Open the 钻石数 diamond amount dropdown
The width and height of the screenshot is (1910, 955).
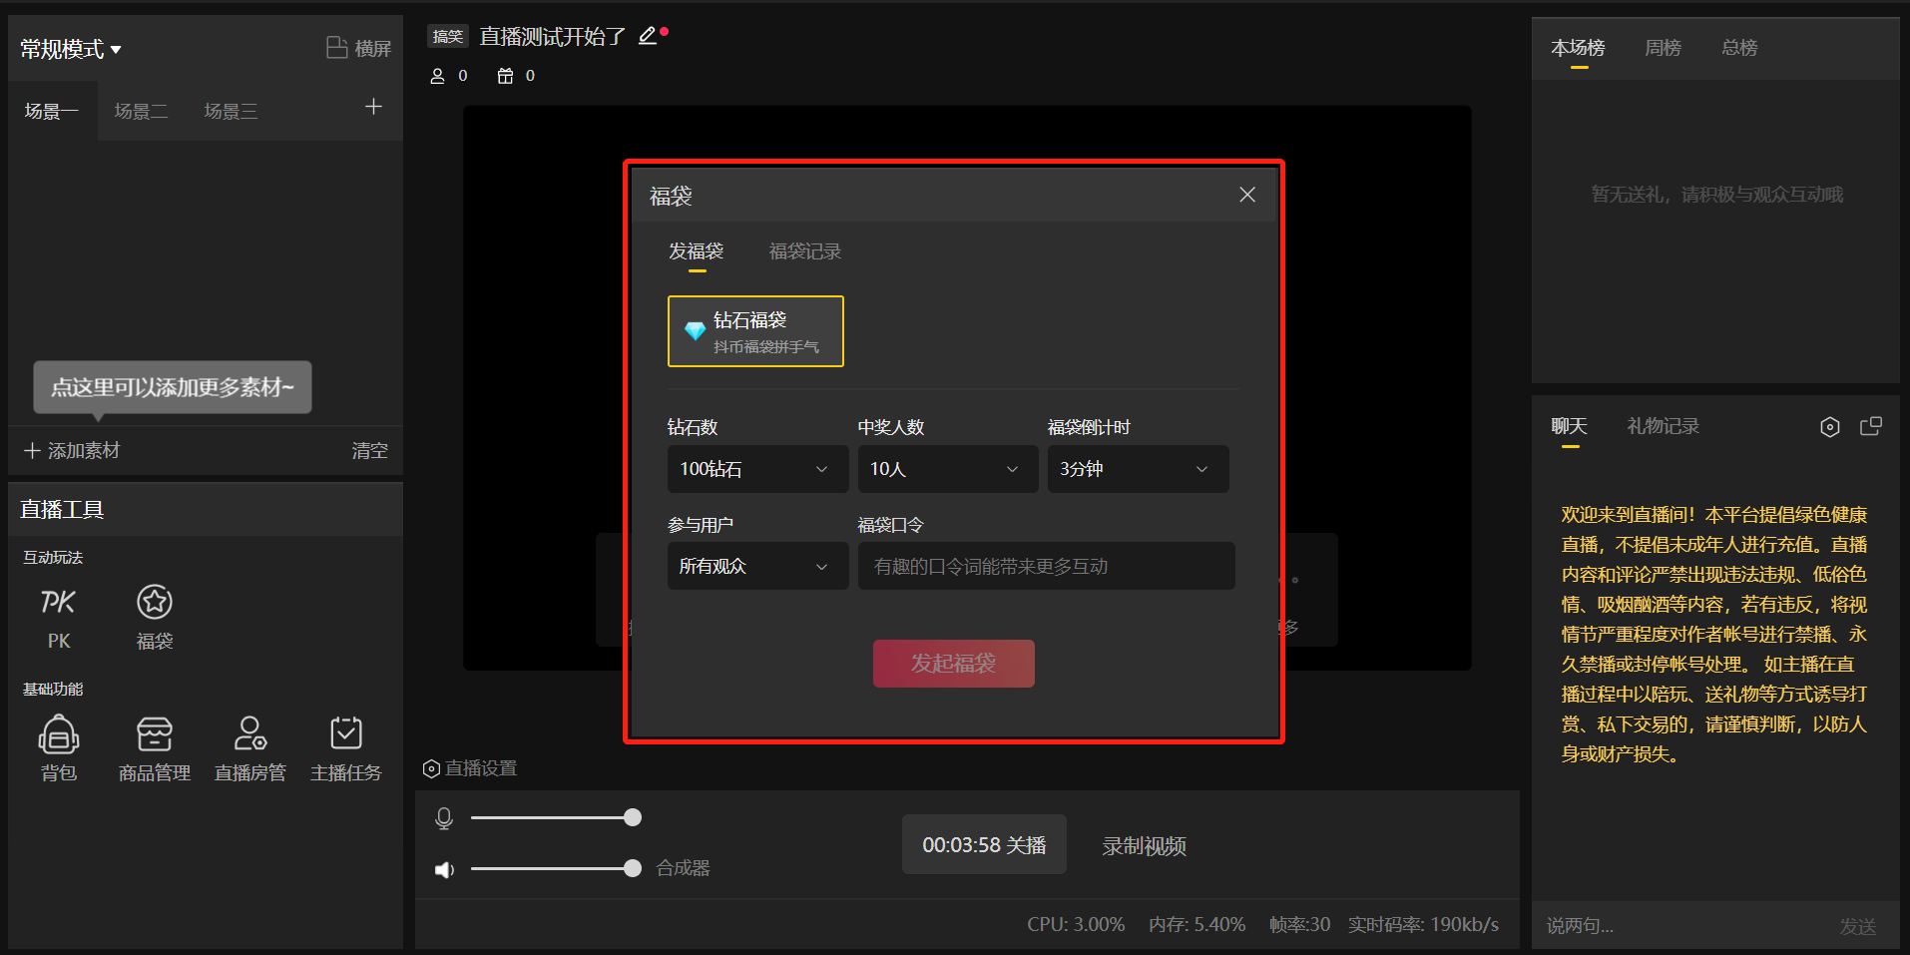(x=756, y=468)
